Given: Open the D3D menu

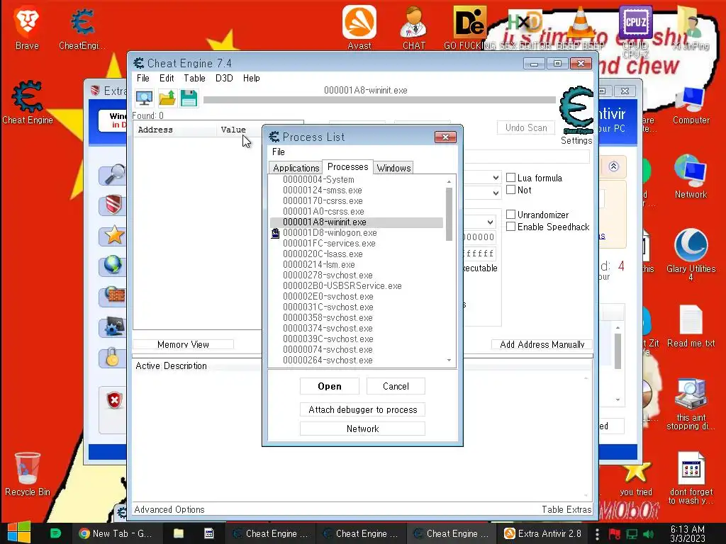Looking at the screenshot, I should click(224, 78).
